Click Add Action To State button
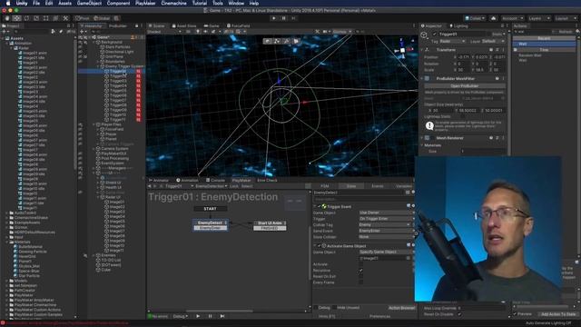Viewport: 581px width, 327px height. (558, 314)
